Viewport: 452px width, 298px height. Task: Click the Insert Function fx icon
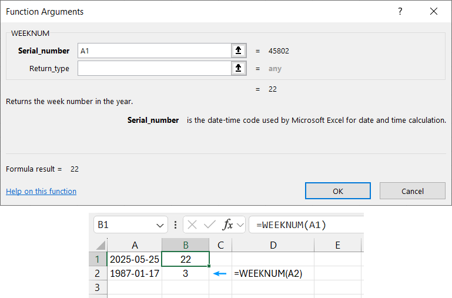[x=227, y=225]
